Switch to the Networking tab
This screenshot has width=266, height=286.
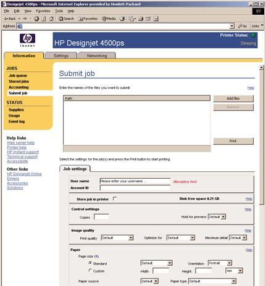tap(97, 55)
